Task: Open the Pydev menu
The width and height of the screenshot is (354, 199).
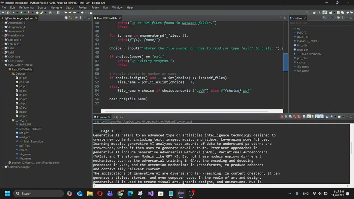Action: click(x=95, y=7)
